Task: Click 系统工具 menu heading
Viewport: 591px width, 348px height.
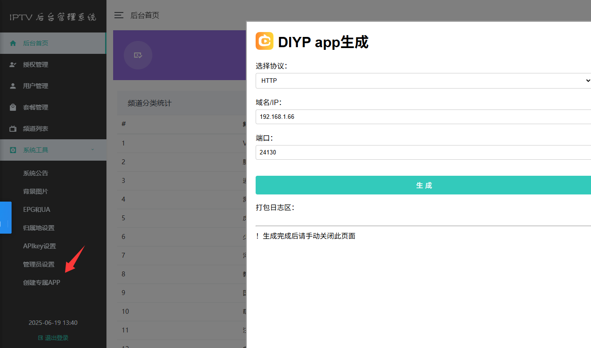Action: (53, 150)
